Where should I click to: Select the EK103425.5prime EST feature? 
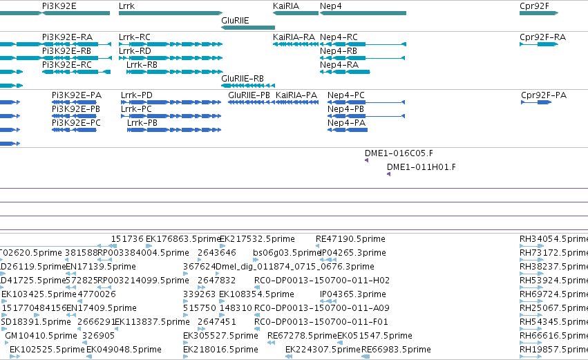(4, 301)
